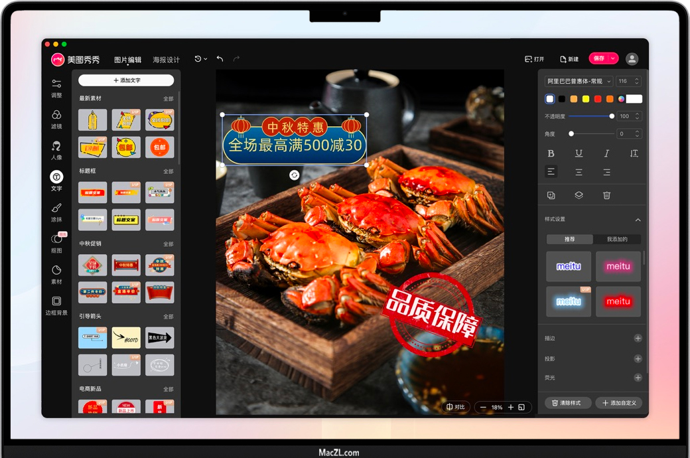
Task: Choose the white color swatch
Action: pos(549,99)
